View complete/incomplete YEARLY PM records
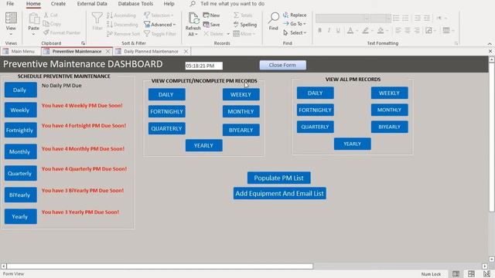Viewport: 495px width, 278px height. pyautogui.click(x=203, y=146)
